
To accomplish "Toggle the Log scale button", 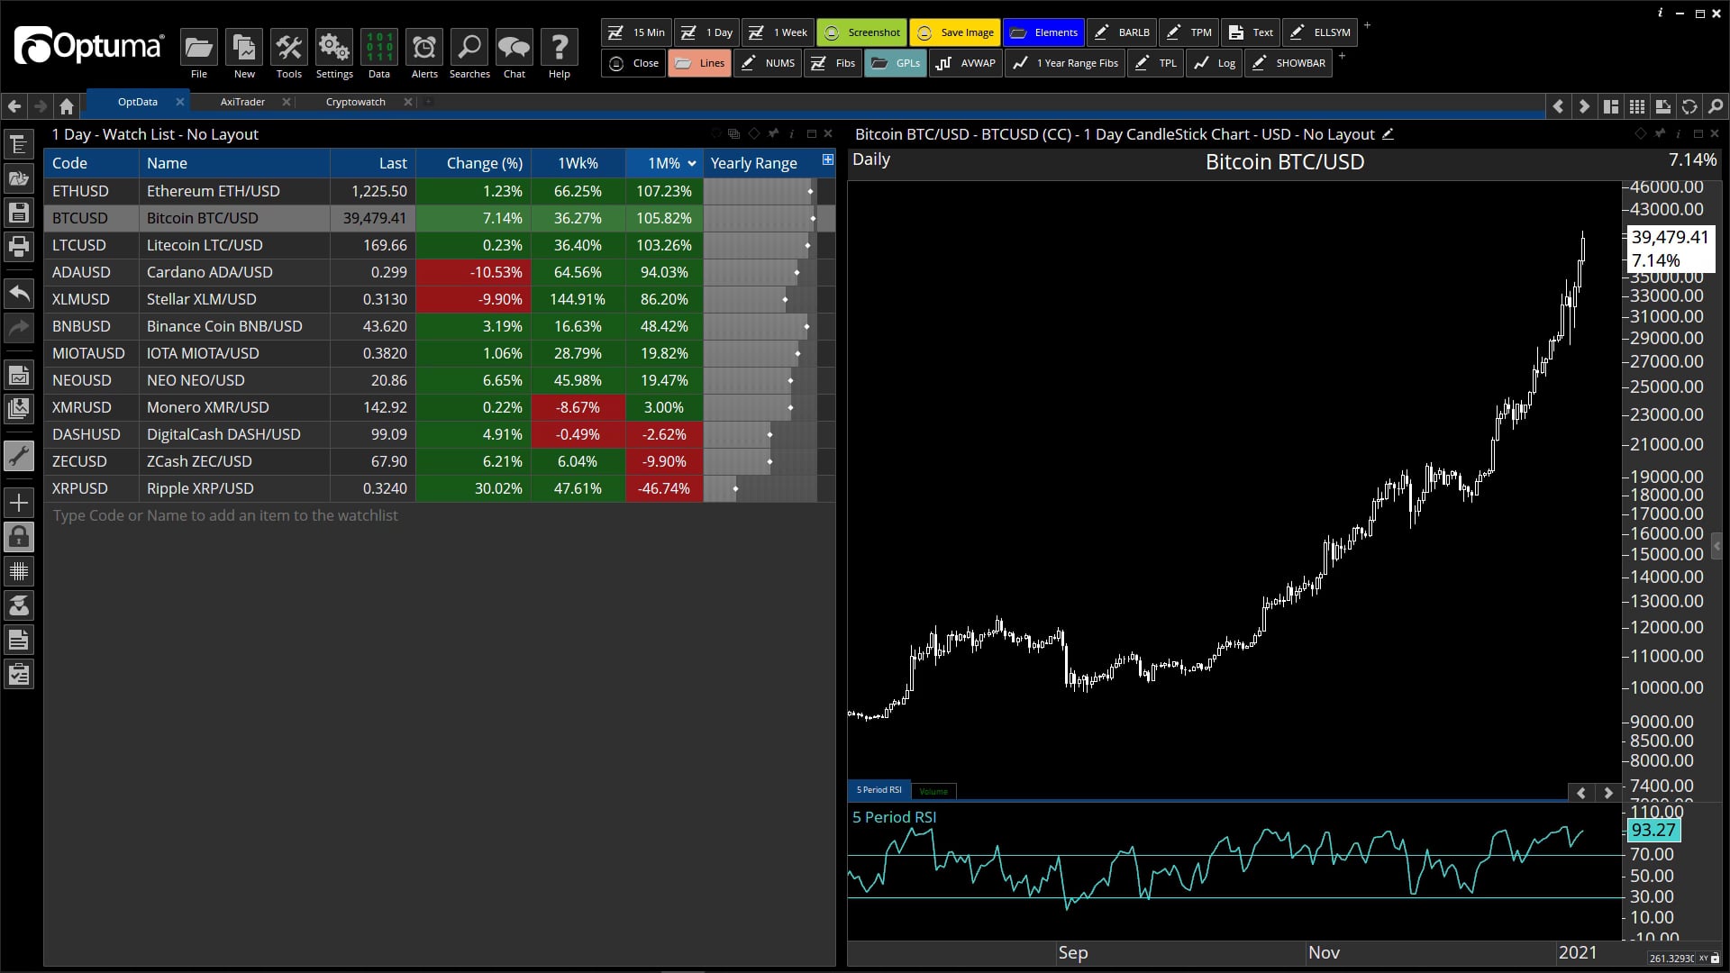I will coord(1214,63).
